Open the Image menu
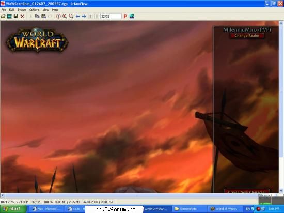 pos(22,10)
